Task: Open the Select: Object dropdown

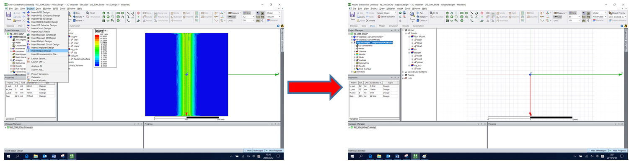Action: 387,13
